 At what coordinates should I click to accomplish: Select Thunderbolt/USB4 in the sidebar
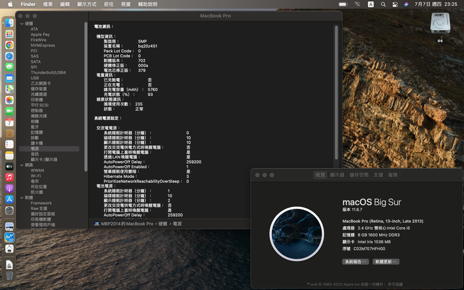tap(48, 72)
